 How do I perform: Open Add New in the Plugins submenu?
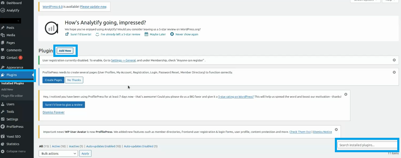(x=7, y=90)
